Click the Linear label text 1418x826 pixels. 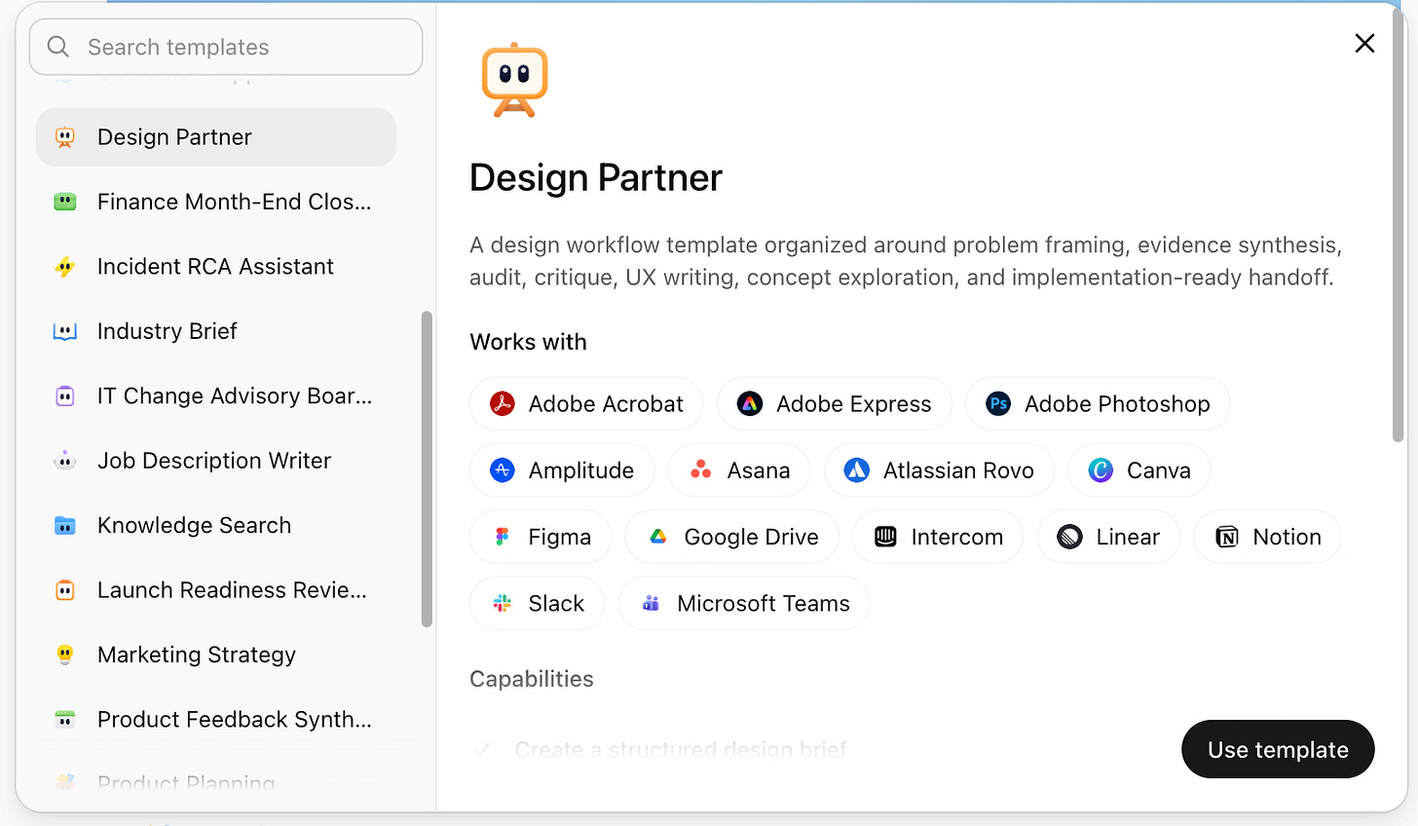pyautogui.click(x=1128, y=537)
